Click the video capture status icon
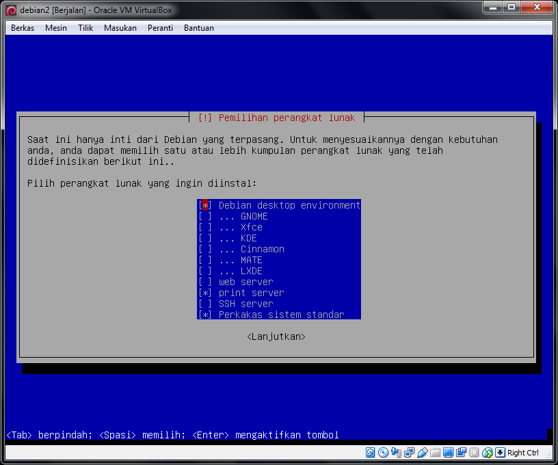The image size is (558, 465). pos(461,453)
